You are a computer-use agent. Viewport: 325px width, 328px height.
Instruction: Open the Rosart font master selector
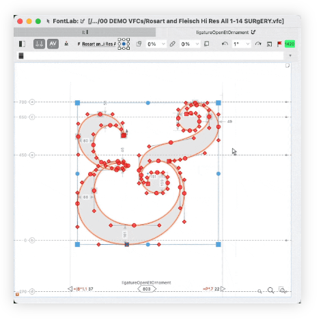pyautogui.click(x=97, y=44)
